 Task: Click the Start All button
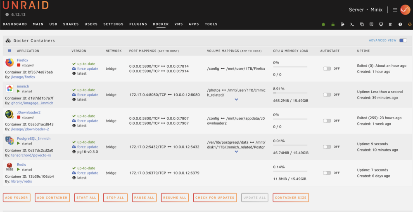(86, 198)
